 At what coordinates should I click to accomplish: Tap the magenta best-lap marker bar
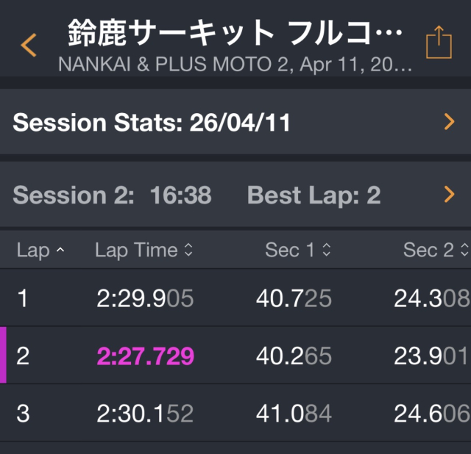[x=3, y=356]
